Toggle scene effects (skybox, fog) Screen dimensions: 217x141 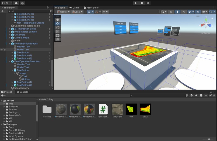(190, 12)
